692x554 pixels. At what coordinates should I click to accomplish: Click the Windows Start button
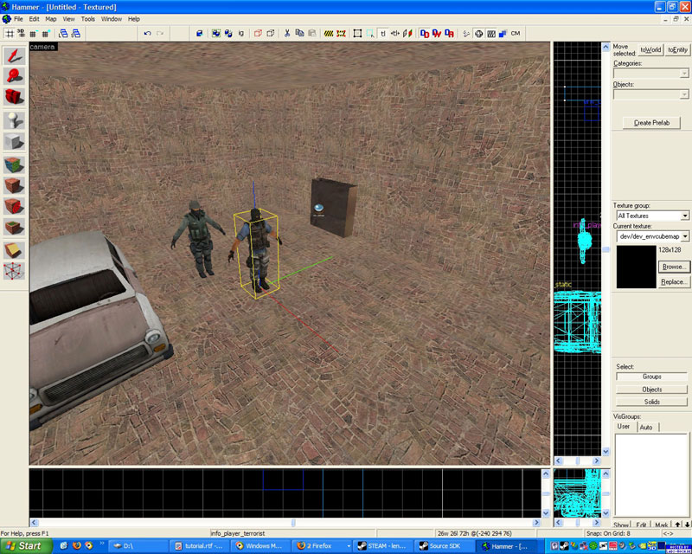click(x=26, y=546)
